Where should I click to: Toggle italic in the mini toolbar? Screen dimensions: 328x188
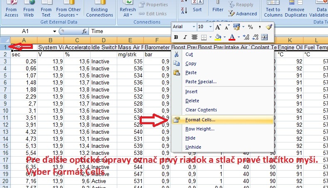185,37
